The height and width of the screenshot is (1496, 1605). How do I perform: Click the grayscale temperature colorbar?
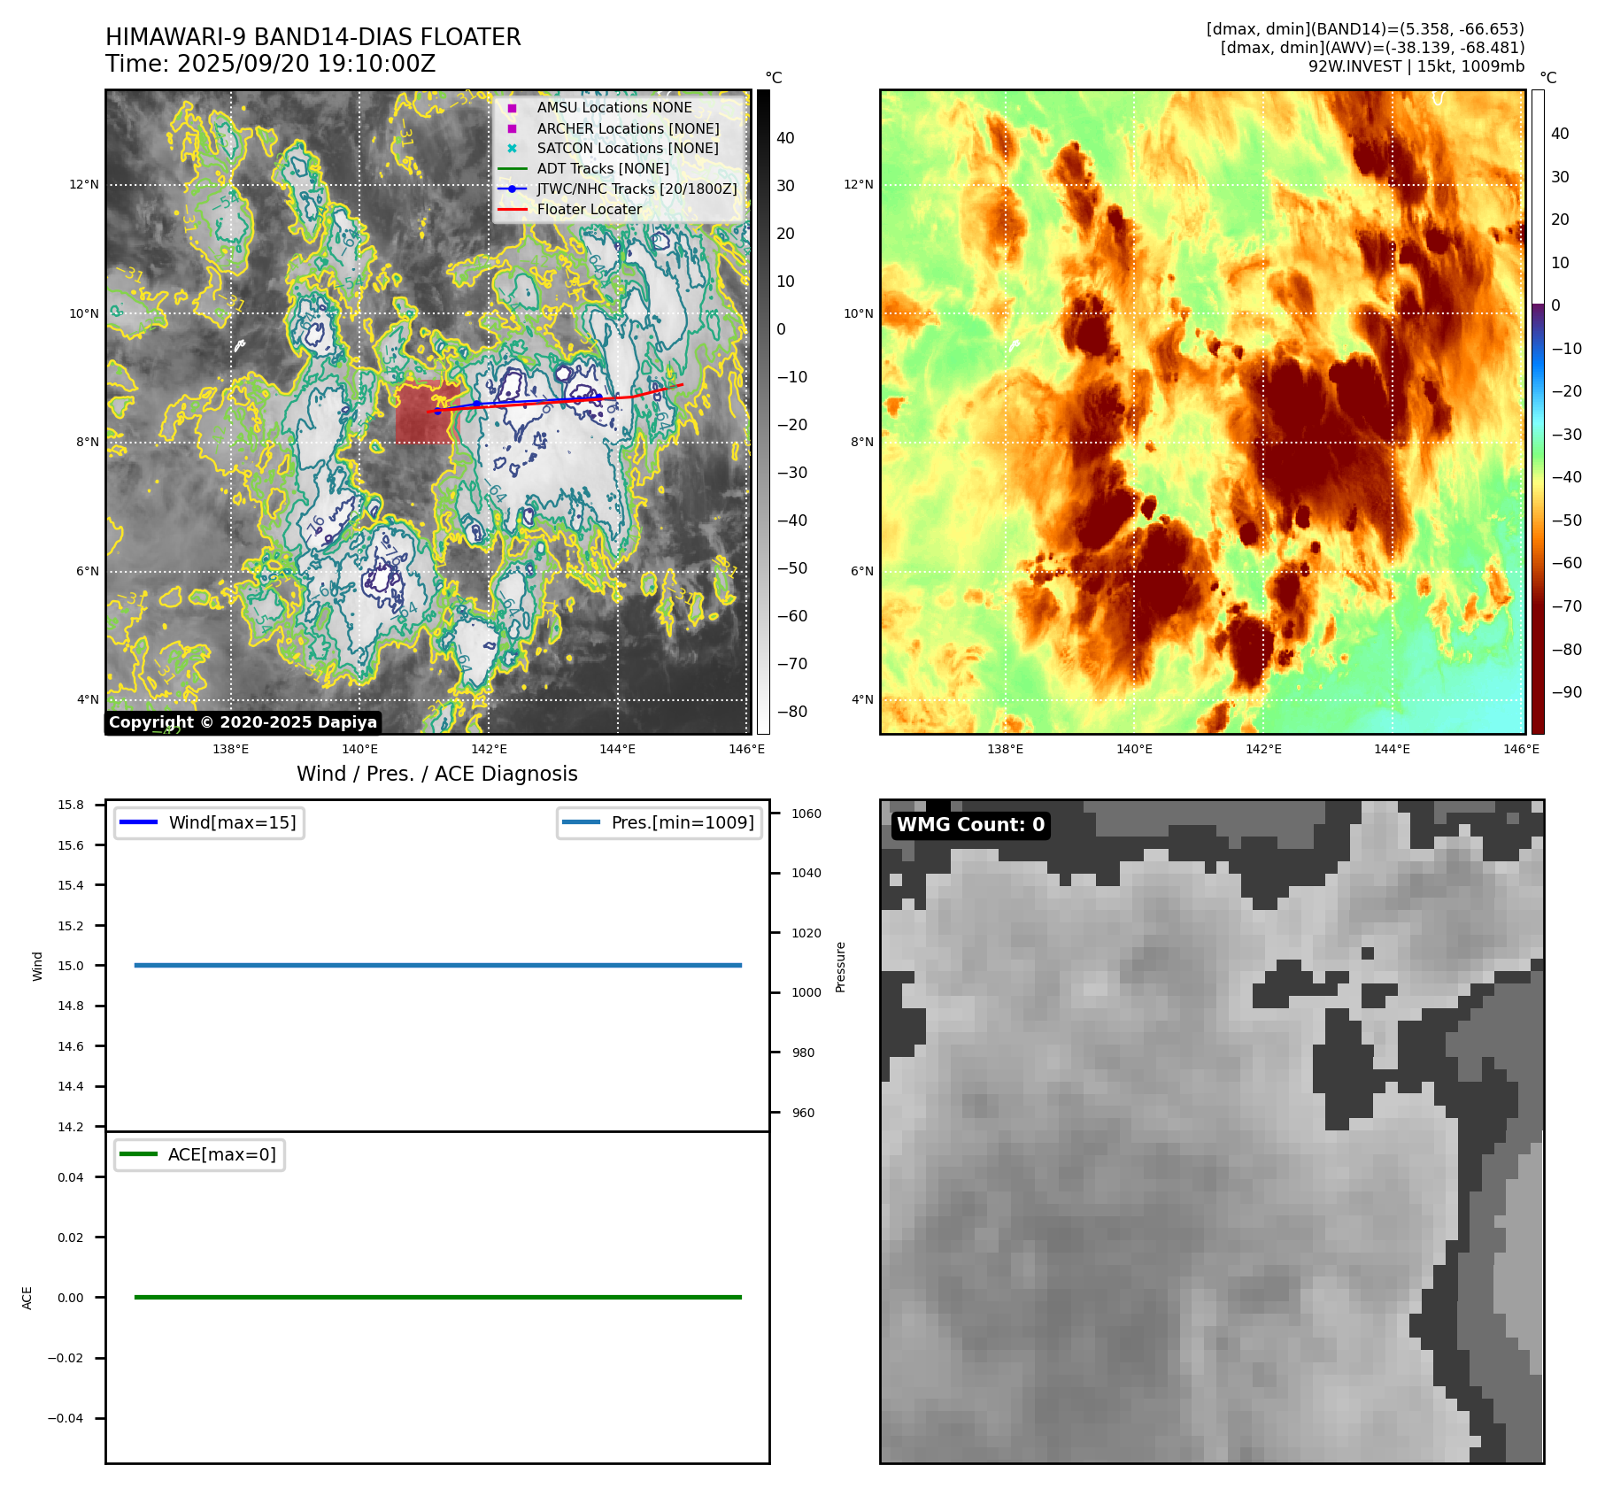763,412
